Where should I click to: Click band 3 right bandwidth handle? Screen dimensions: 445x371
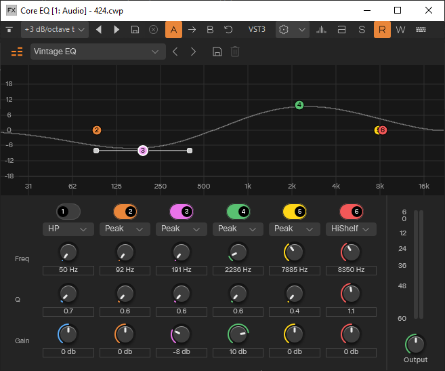[x=190, y=151]
